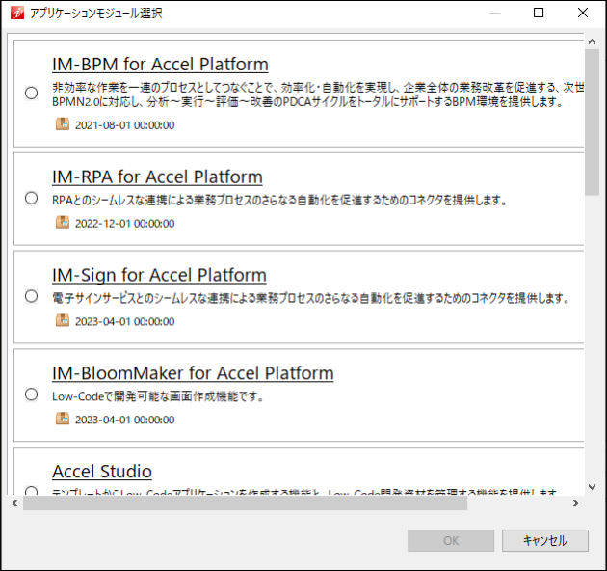Click package icon beside 2021-08-01 date
The width and height of the screenshot is (607, 571).
tap(63, 124)
